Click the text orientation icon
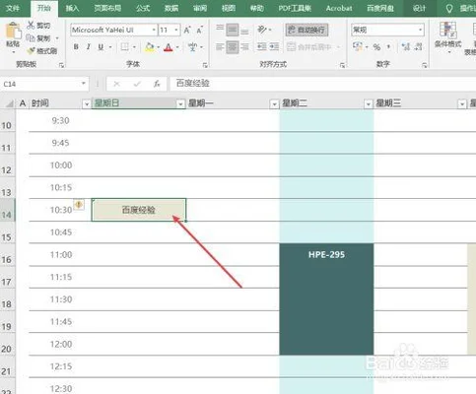This screenshot has height=394, width=476. [262, 30]
